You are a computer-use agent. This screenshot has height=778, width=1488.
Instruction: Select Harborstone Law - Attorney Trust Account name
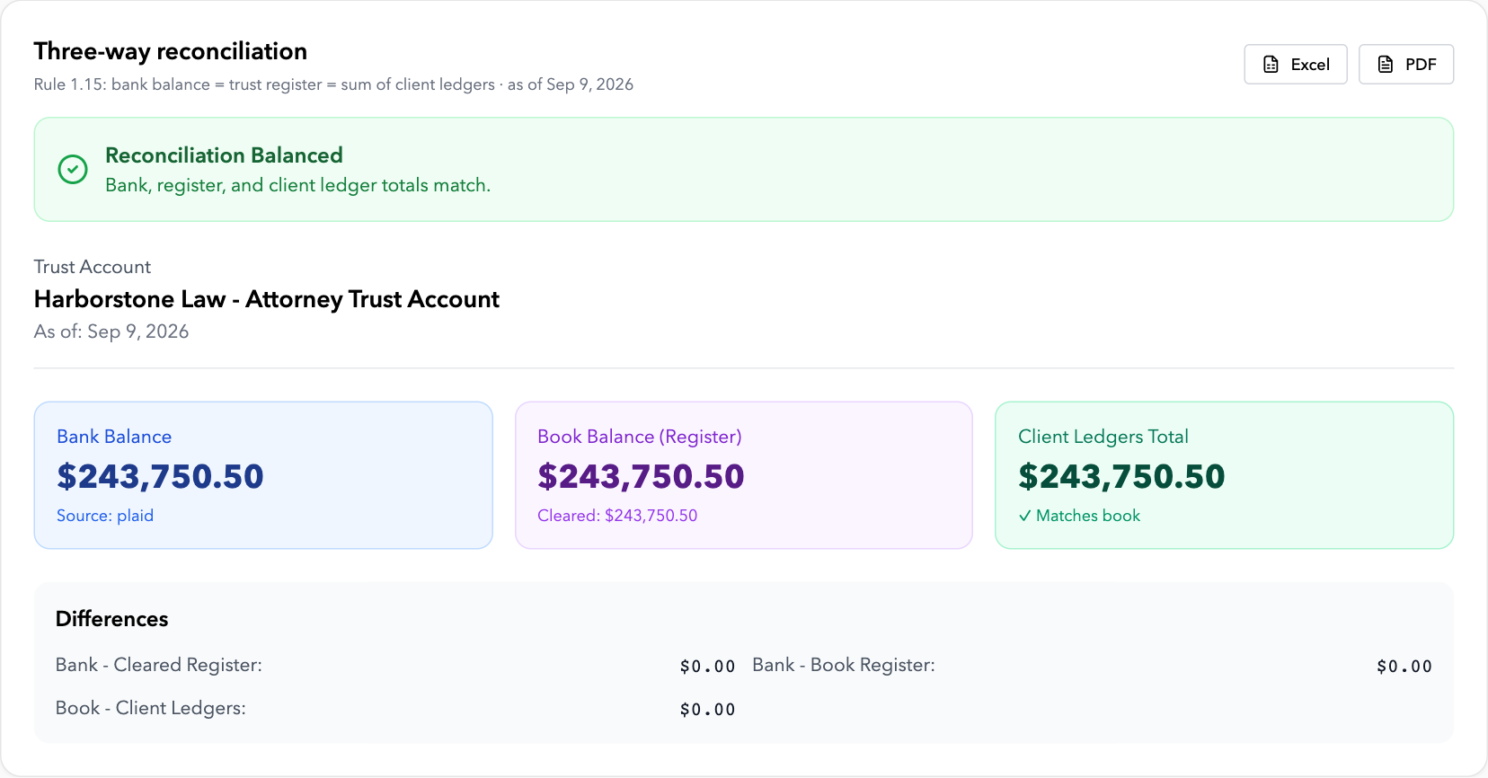click(x=267, y=299)
